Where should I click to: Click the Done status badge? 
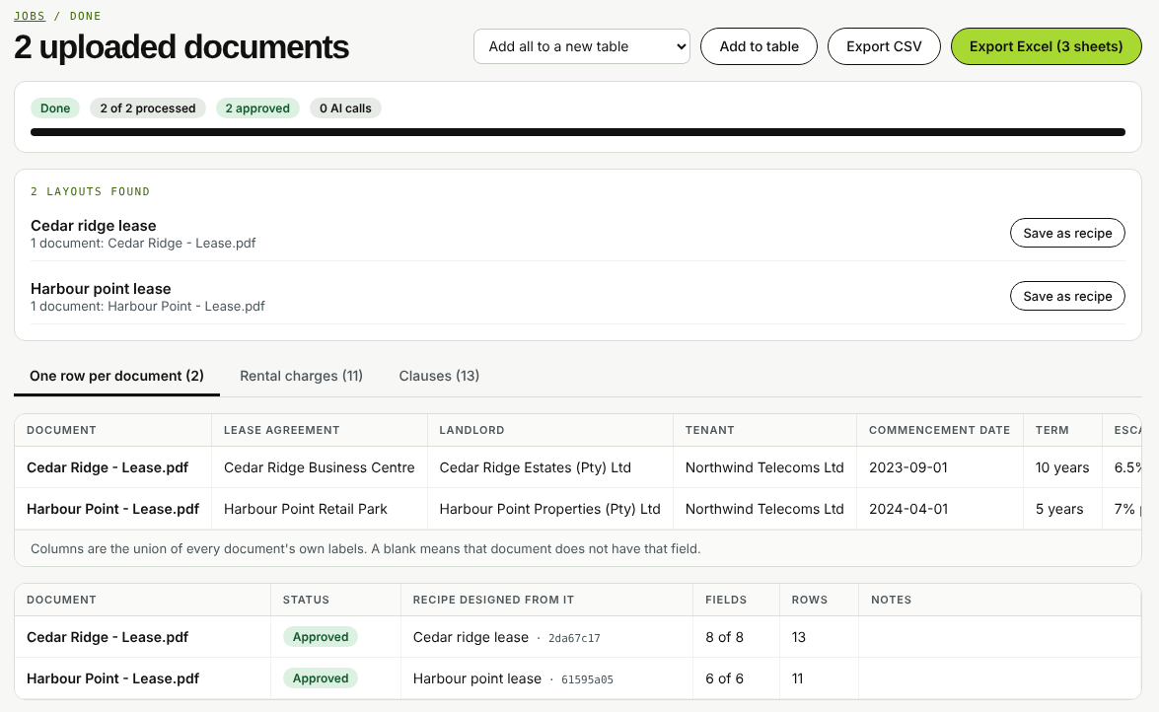(x=54, y=107)
